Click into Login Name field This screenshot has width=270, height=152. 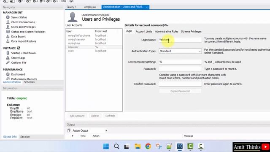point(180,40)
